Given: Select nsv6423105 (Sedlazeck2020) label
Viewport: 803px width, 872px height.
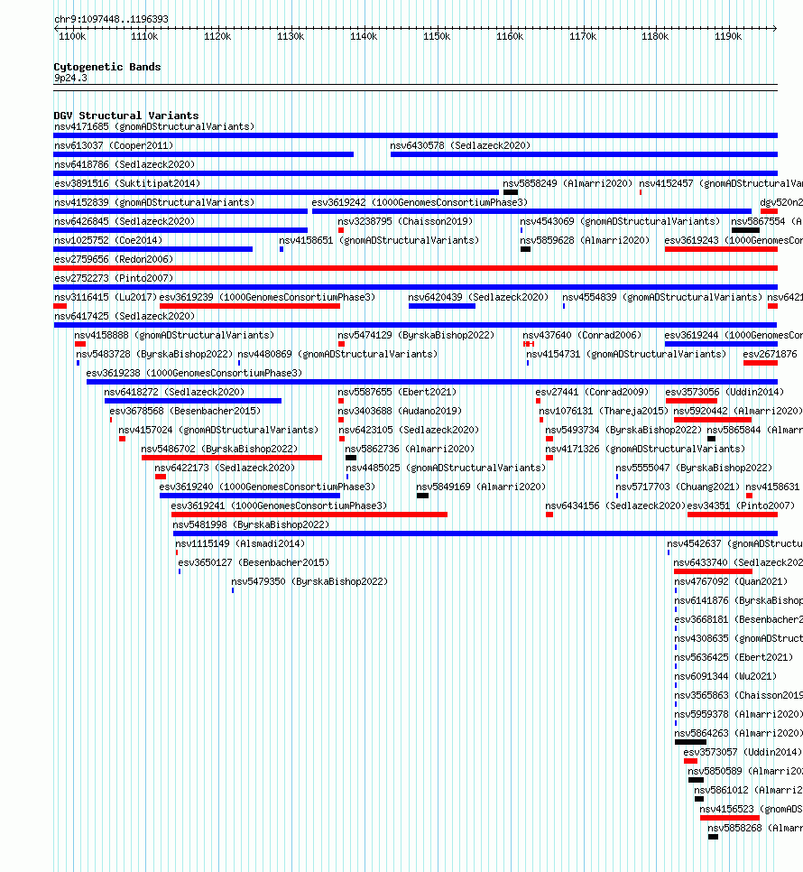Looking at the screenshot, I should [x=409, y=430].
